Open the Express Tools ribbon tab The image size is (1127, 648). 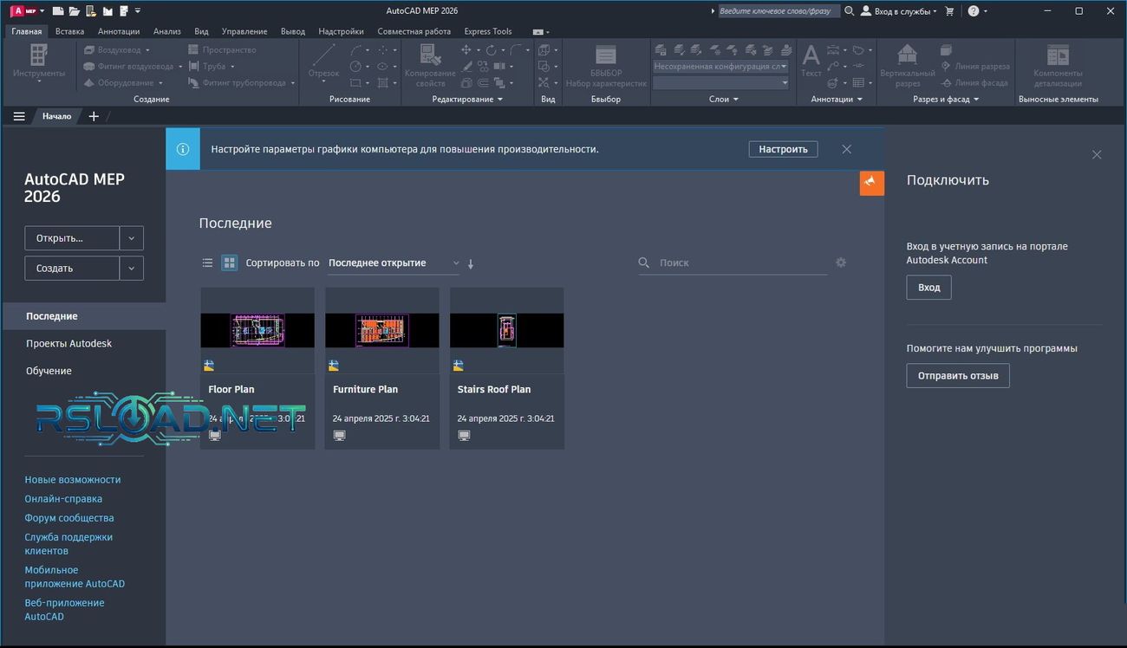[487, 31]
